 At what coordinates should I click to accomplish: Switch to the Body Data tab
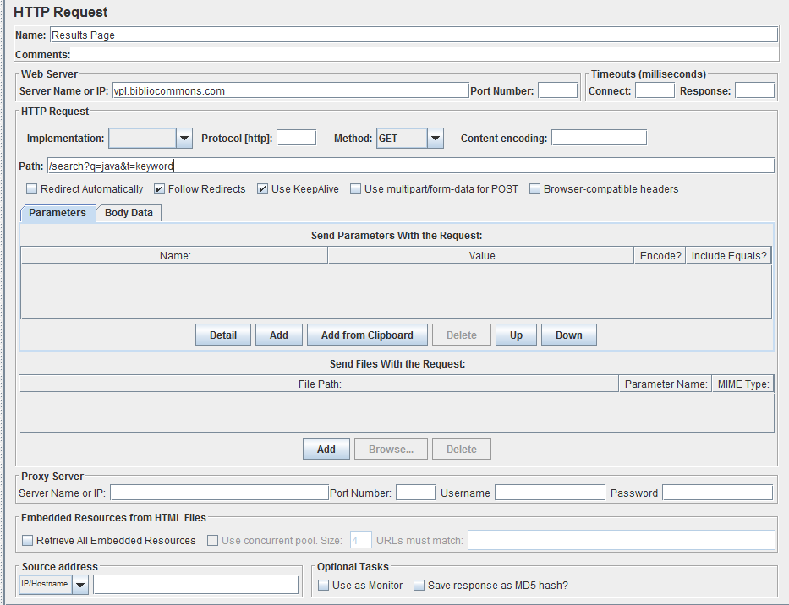tap(128, 213)
